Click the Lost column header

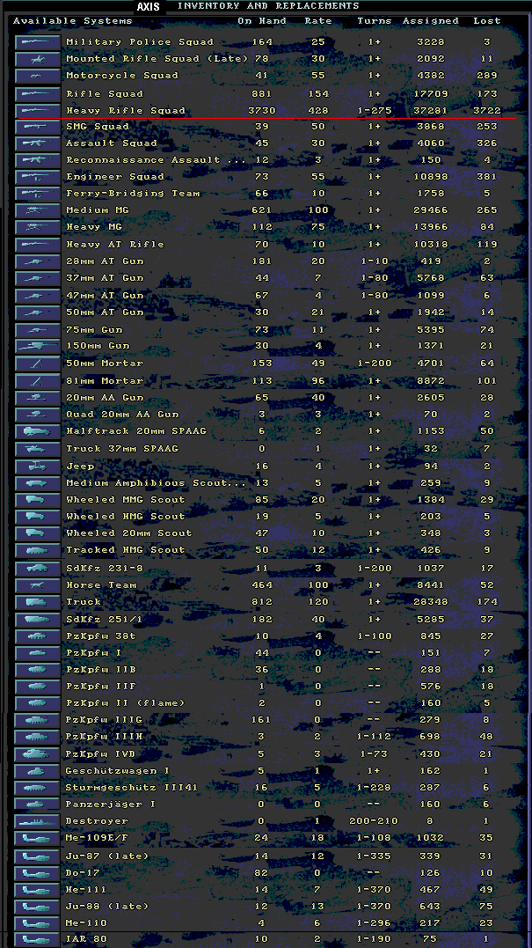tap(486, 20)
